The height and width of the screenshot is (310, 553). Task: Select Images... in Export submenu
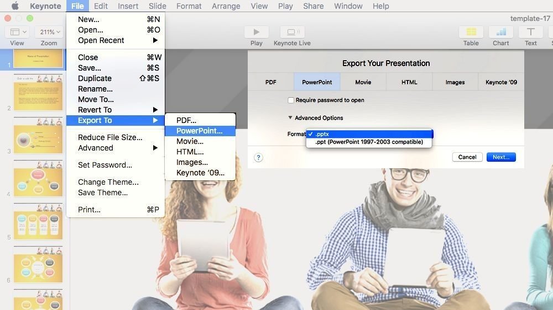pos(200,163)
